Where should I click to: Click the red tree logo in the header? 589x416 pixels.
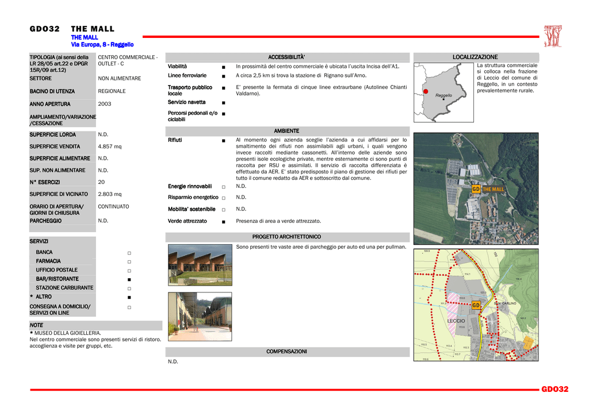(x=553, y=36)
